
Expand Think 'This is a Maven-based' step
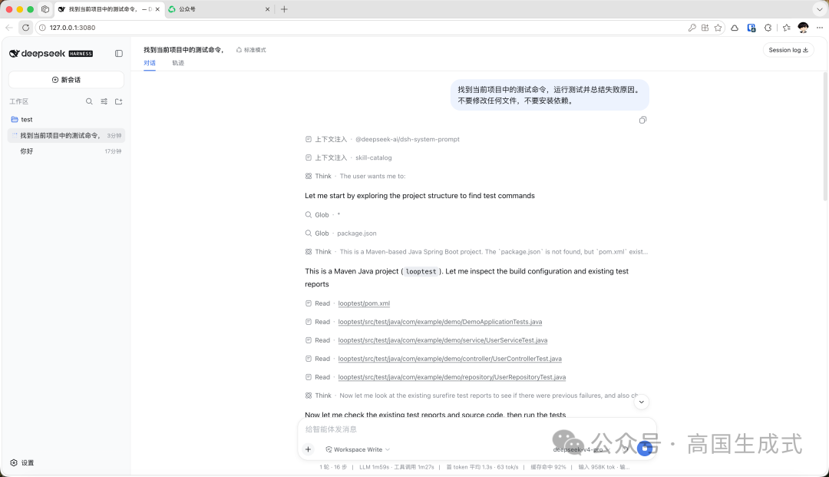[x=477, y=252]
